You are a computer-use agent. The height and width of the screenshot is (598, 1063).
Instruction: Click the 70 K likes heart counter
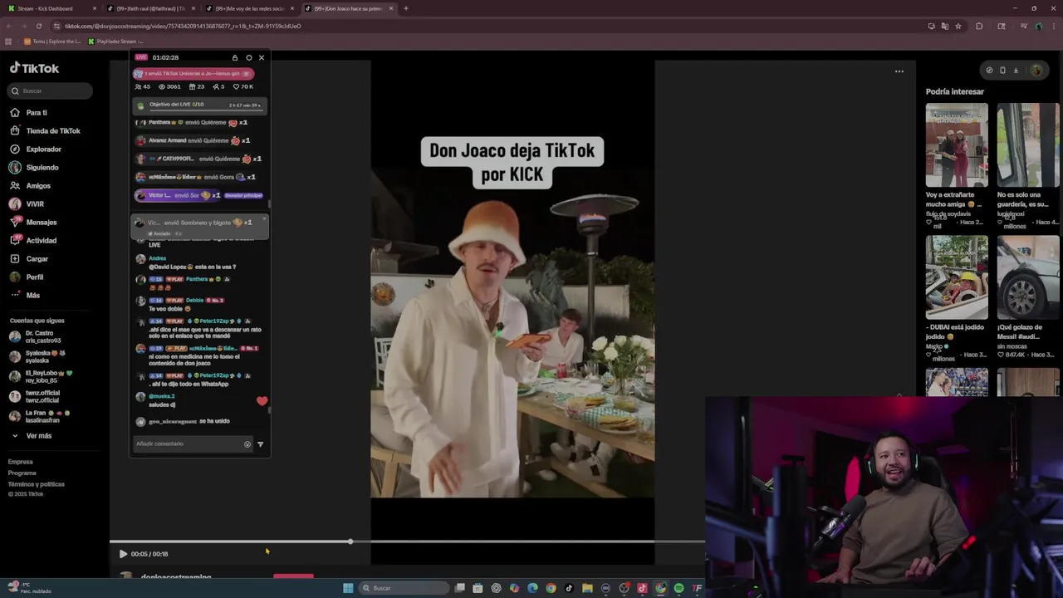pyautogui.click(x=243, y=86)
